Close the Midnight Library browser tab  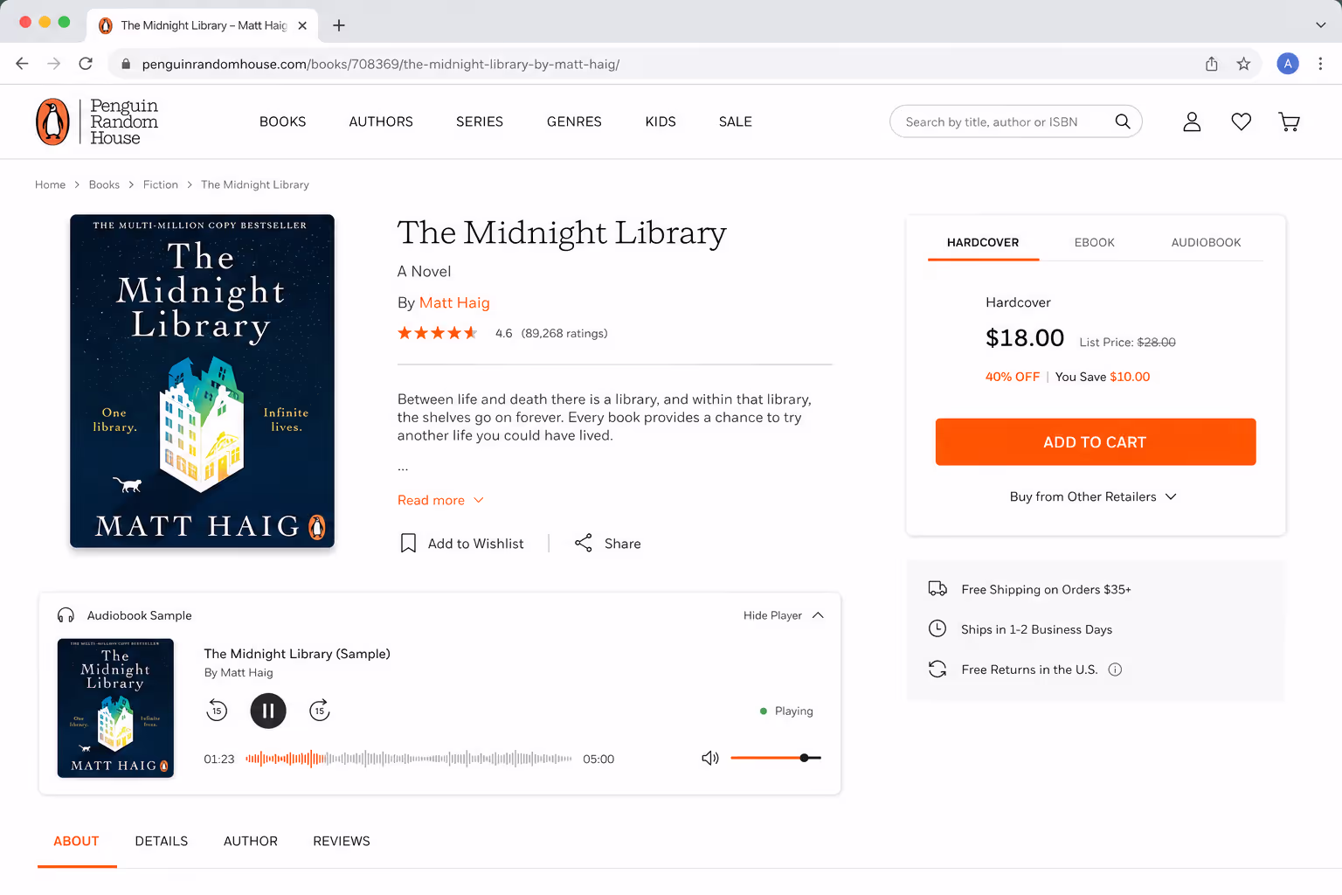pyautogui.click(x=302, y=25)
